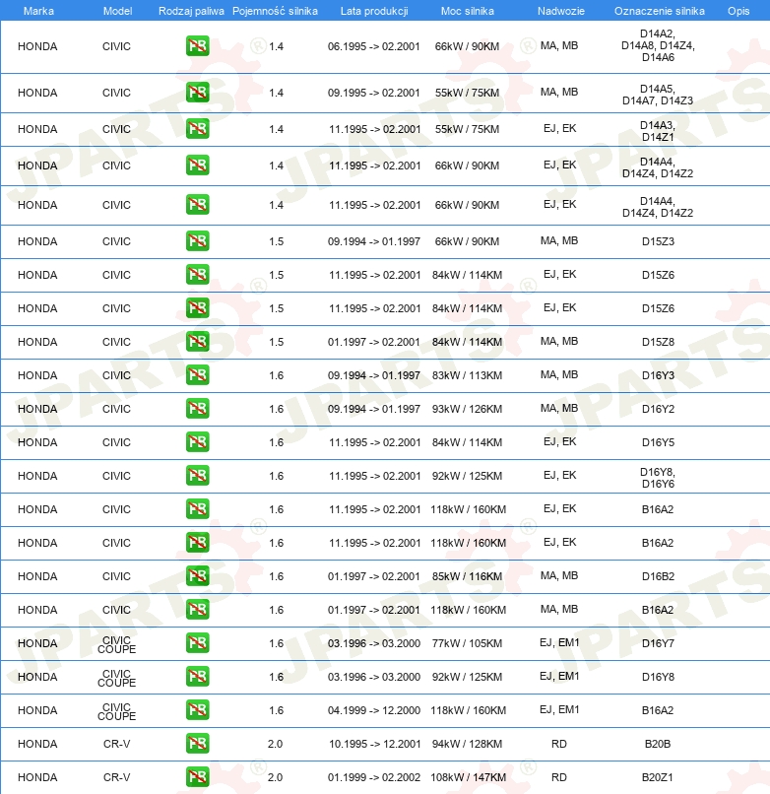Select the power value '83kW / 113KM'
770x794 pixels.
click(x=467, y=375)
